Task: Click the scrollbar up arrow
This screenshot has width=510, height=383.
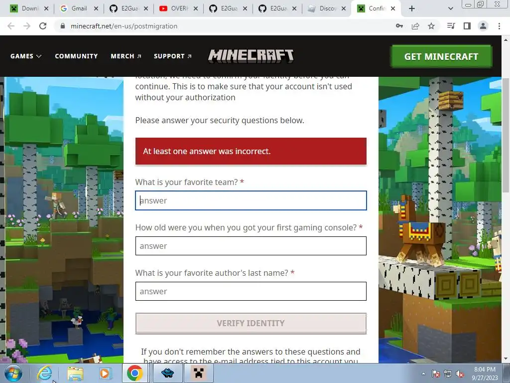Action: [506, 40]
